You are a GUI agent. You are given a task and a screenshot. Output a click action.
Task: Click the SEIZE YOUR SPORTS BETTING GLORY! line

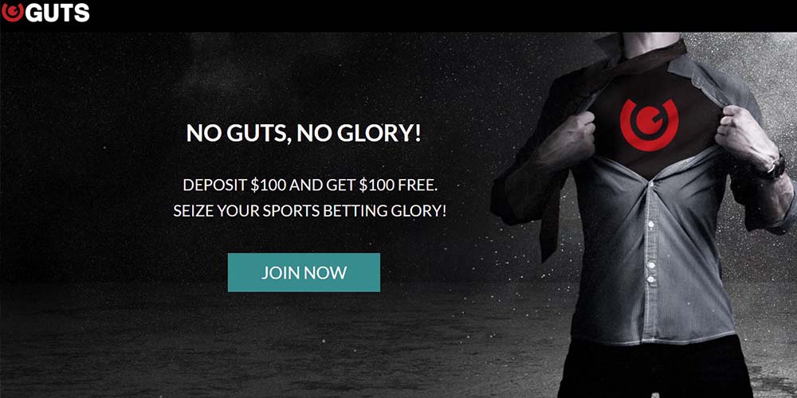tap(310, 211)
